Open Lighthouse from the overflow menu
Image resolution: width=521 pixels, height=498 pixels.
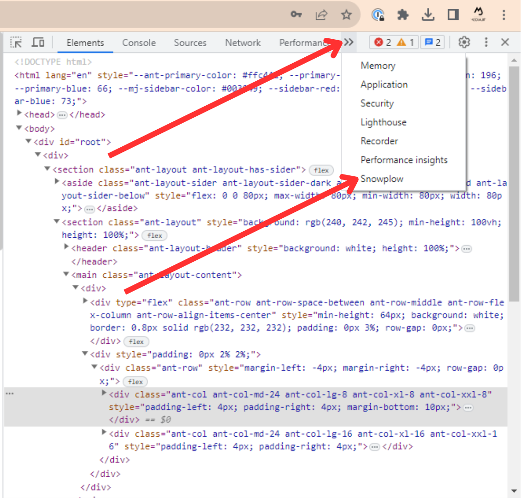pyautogui.click(x=383, y=122)
